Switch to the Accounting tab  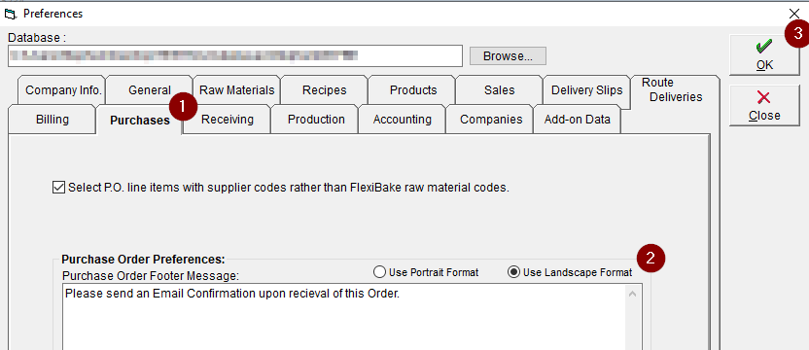pyautogui.click(x=403, y=120)
